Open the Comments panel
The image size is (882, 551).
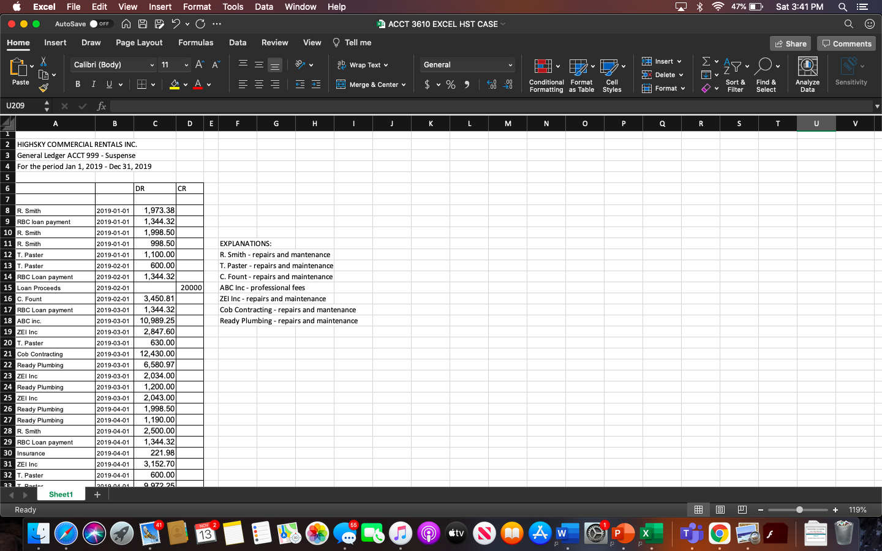click(846, 43)
